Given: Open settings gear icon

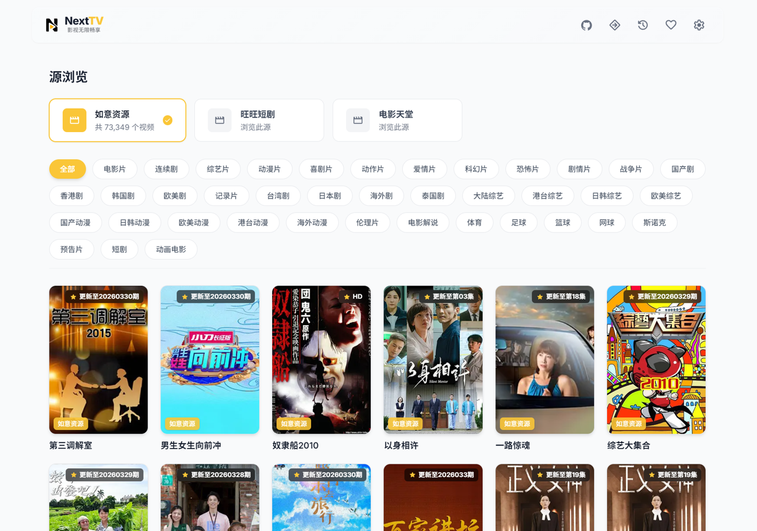Looking at the screenshot, I should click(699, 25).
